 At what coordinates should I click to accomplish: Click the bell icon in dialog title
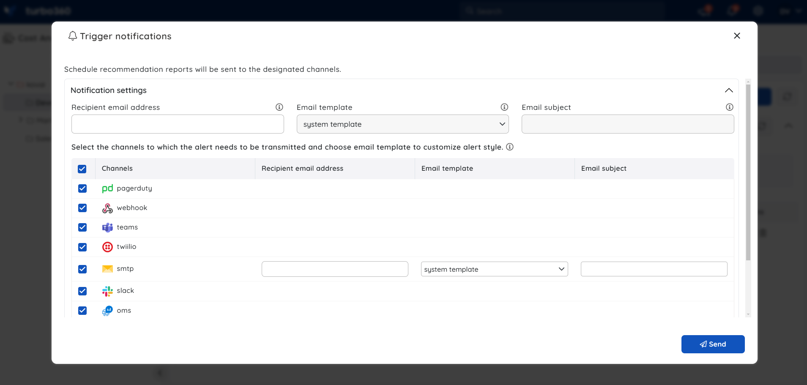pyautogui.click(x=73, y=36)
